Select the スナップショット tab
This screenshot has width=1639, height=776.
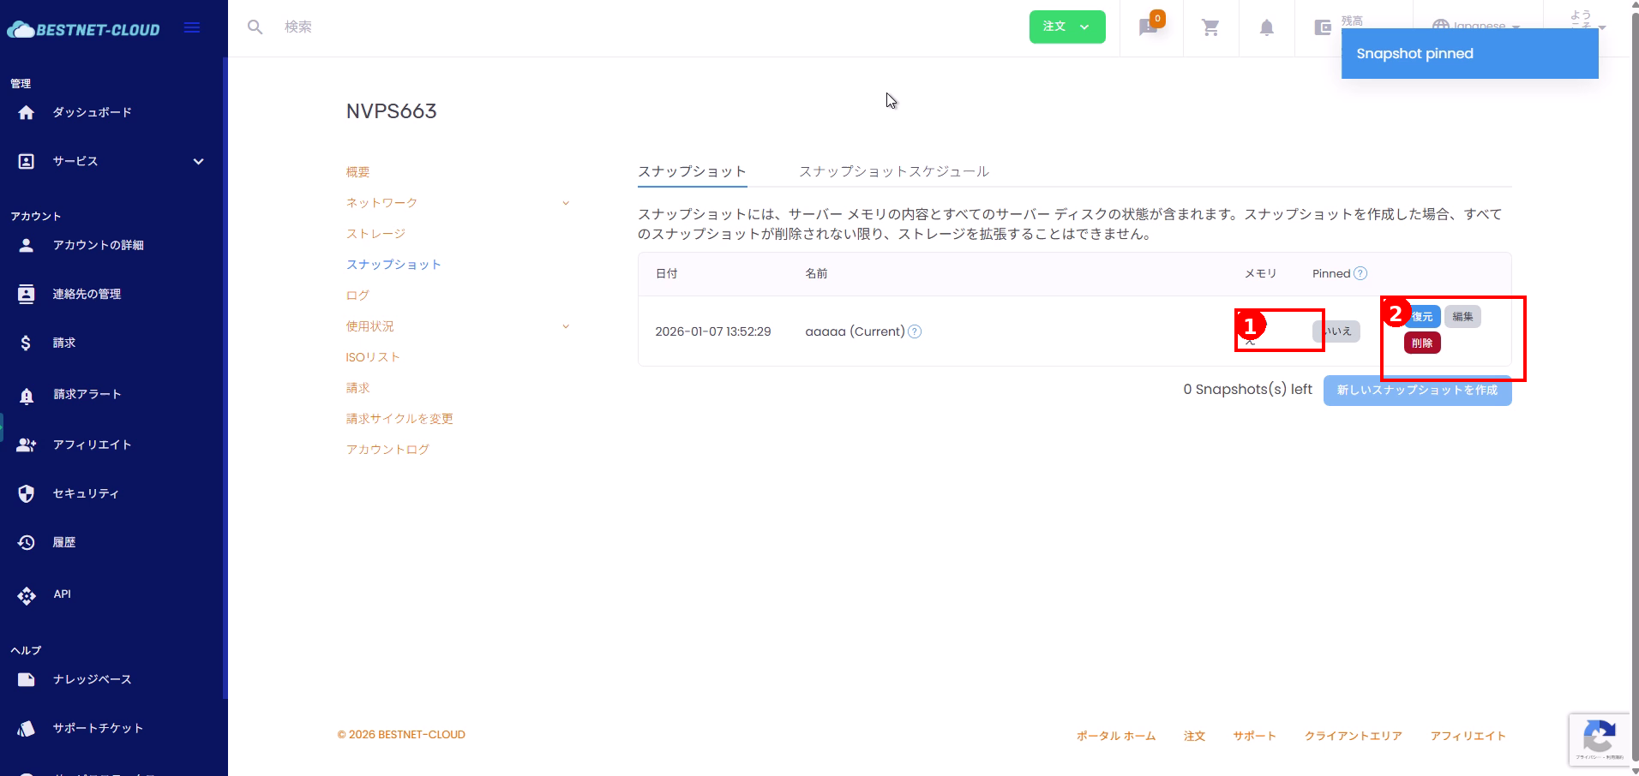692,171
